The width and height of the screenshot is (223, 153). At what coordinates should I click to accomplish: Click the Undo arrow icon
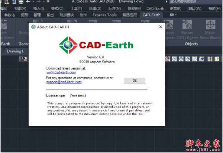pos(28,1)
